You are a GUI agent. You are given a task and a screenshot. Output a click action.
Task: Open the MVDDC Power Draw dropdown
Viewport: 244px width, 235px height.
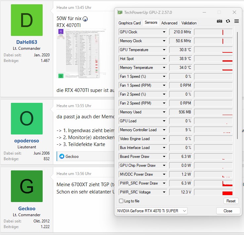click(164, 174)
